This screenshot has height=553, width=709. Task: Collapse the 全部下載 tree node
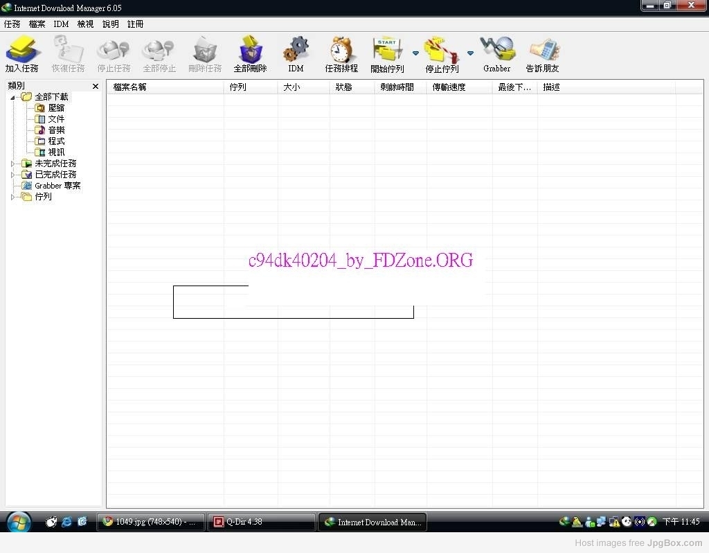point(12,97)
